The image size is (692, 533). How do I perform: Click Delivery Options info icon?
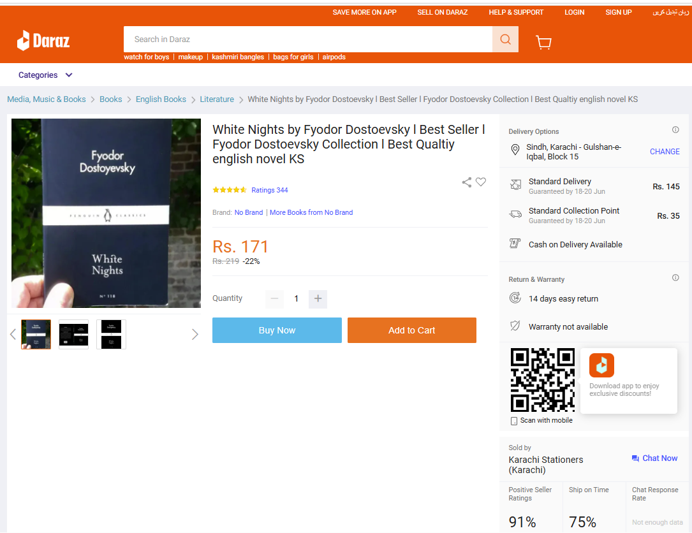point(675,129)
